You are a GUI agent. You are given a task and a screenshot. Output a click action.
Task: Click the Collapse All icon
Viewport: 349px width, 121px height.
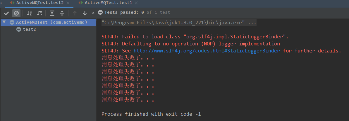click(x=62, y=13)
